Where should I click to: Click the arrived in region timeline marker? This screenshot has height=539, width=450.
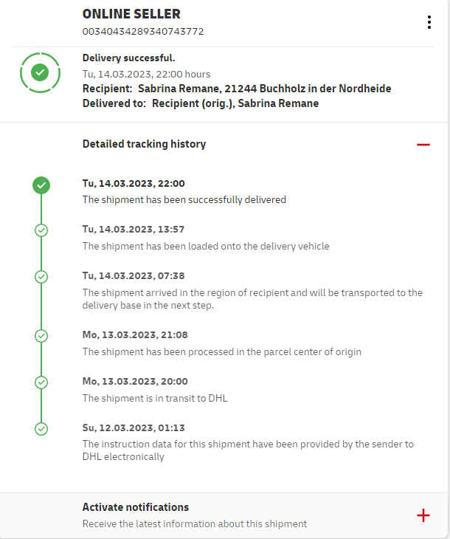41,276
